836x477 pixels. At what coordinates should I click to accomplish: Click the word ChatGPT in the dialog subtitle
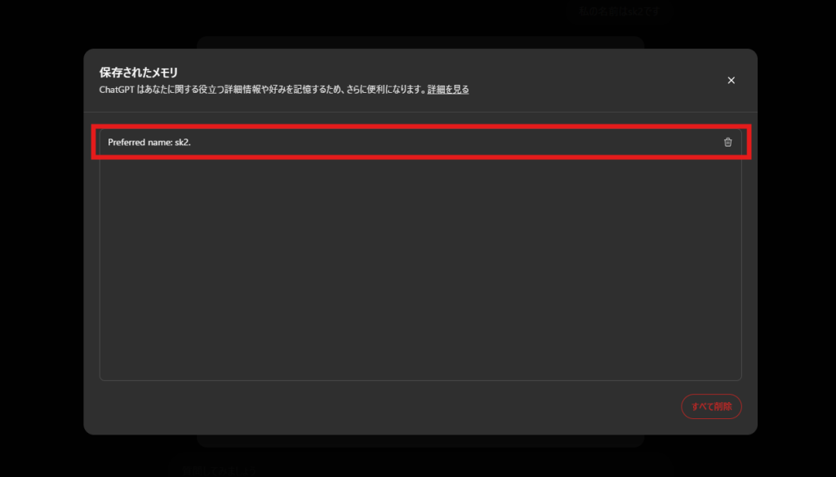pyautogui.click(x=117, y=90)
